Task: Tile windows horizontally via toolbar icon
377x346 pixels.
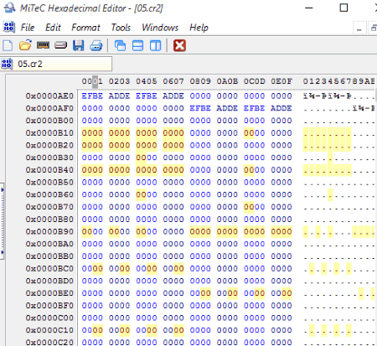Action: (137, 45)
